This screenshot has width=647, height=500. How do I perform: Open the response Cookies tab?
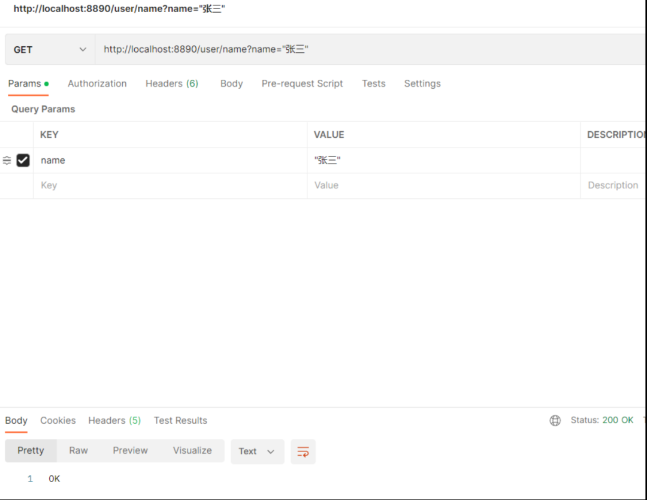(58, 420)
